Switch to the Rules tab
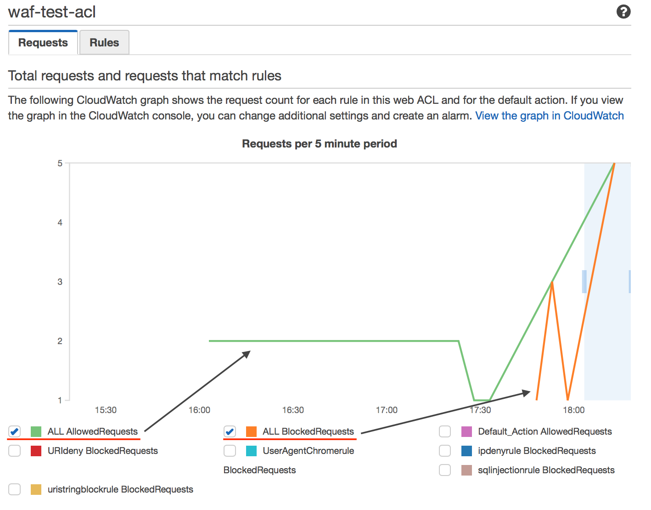Viewport: 651px width, 510px height. [104, 42]
